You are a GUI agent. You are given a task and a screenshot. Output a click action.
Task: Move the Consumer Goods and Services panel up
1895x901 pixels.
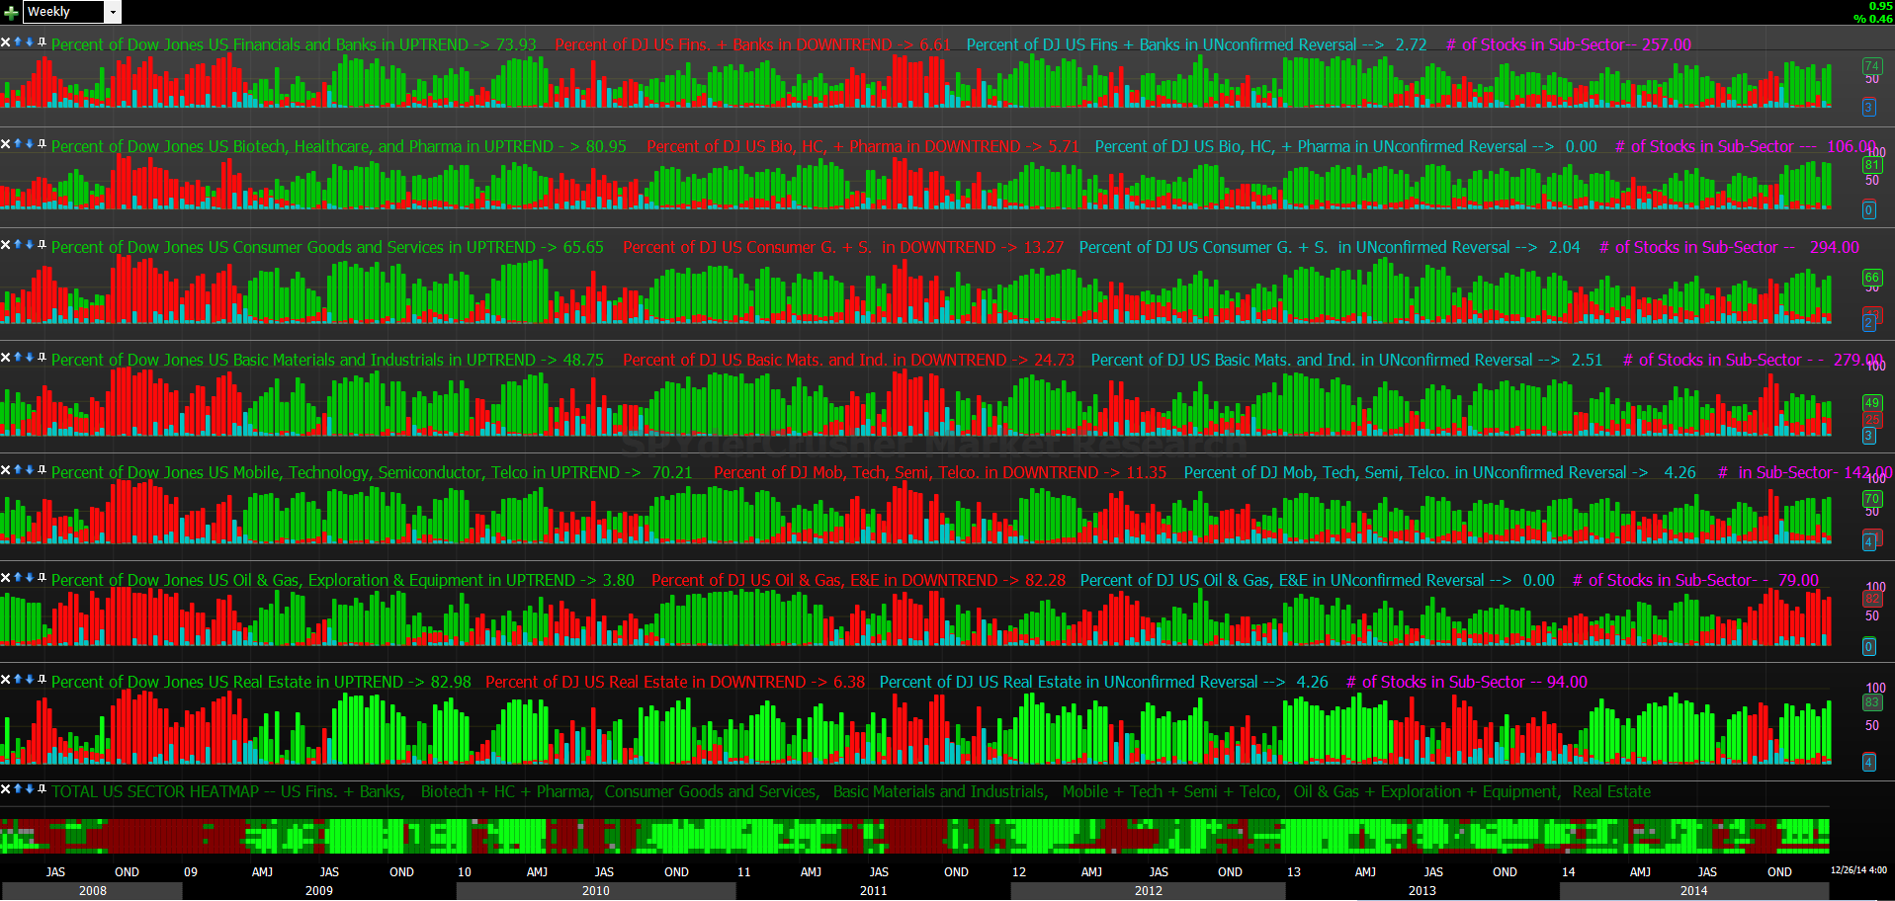tap(18, 245)
